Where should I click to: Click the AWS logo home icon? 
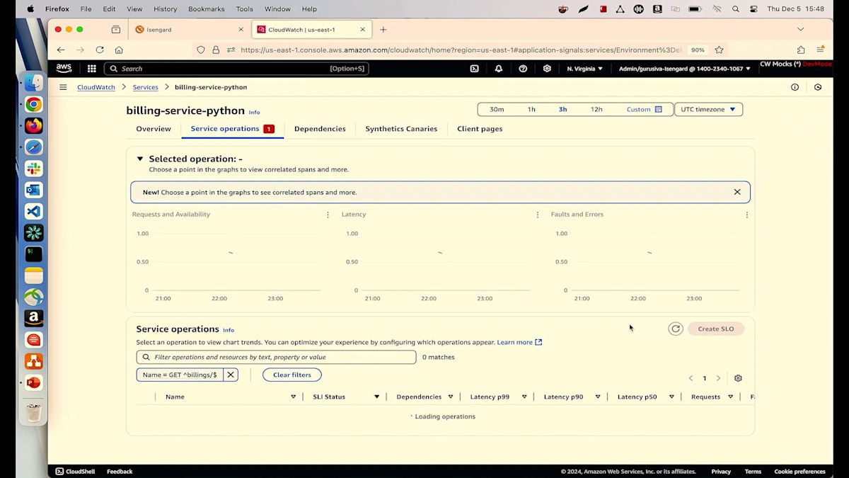[x=64, y=69]
